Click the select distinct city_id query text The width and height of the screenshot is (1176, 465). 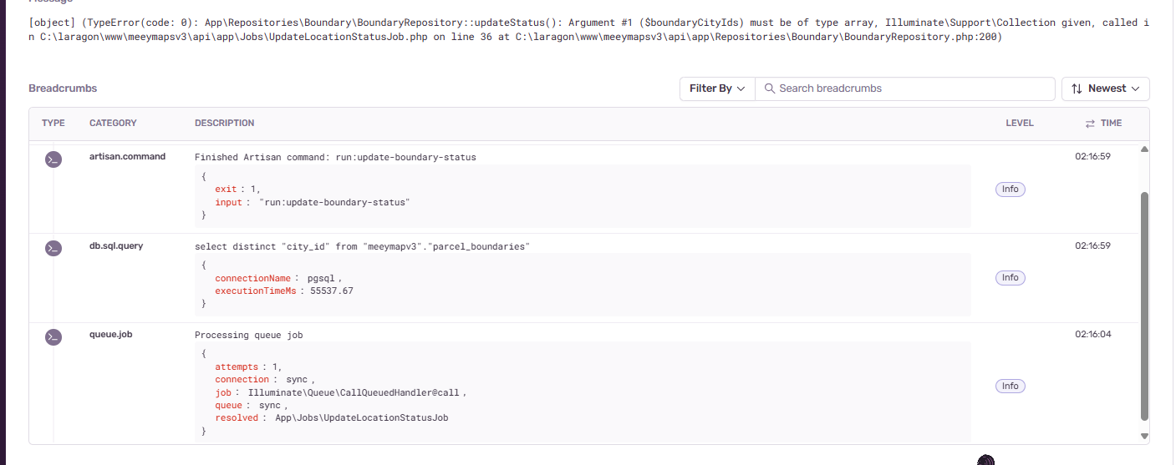[362, 246]
